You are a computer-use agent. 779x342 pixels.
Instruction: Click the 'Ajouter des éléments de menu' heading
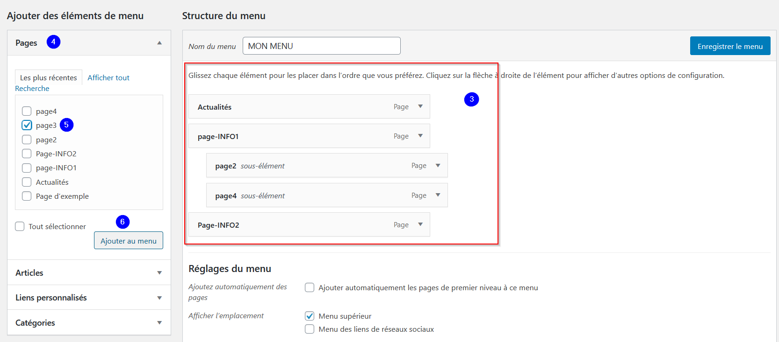[x=75, y=16]
